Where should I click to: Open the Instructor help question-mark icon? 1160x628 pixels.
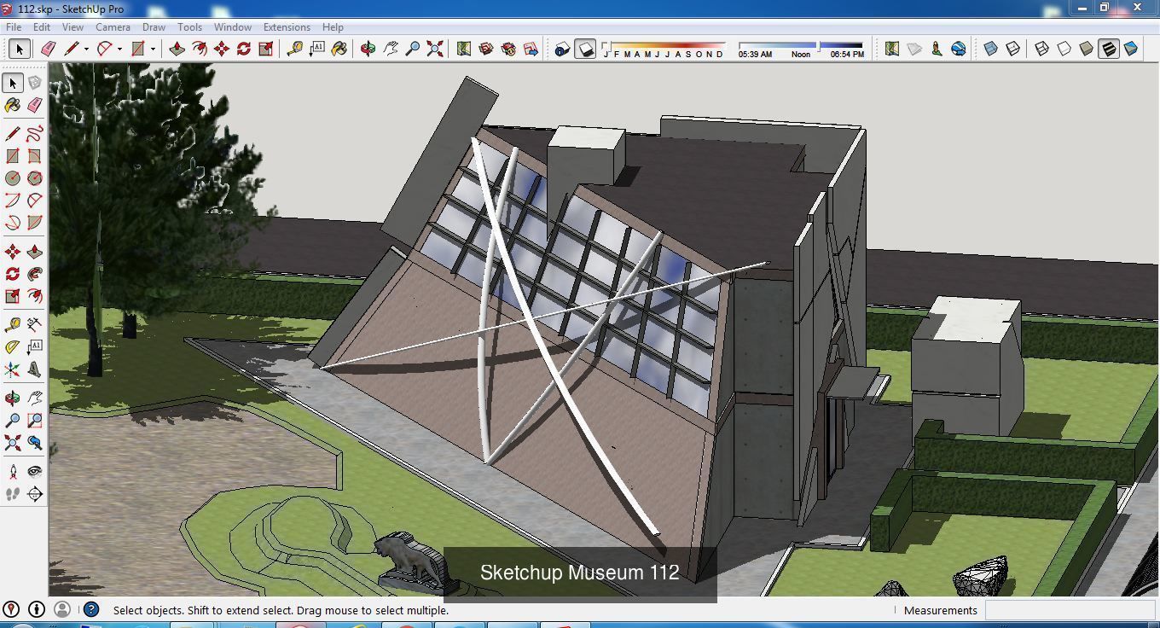point(91,609)
